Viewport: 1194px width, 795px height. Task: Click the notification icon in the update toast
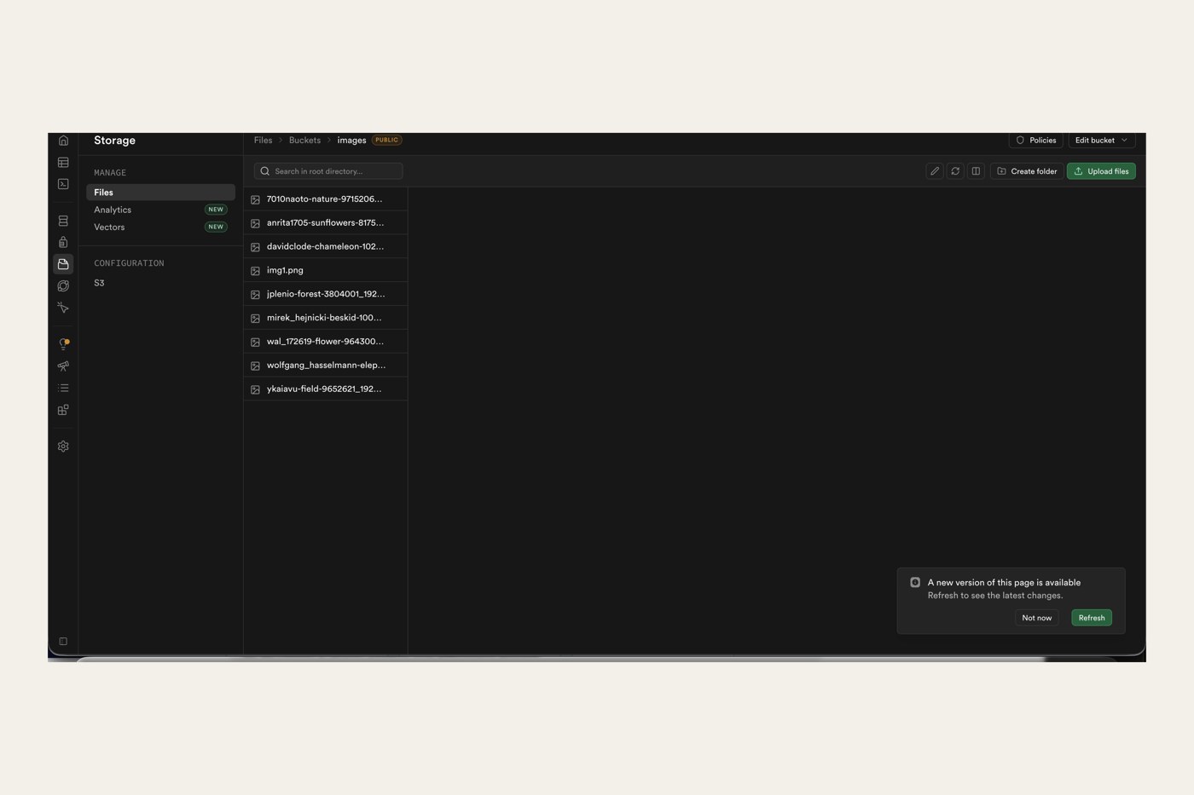click(915, 583)
